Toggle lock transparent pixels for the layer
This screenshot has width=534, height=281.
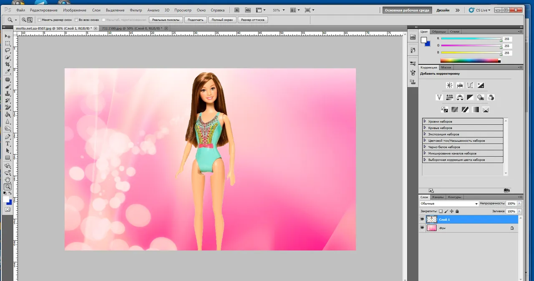pos(441,212)
